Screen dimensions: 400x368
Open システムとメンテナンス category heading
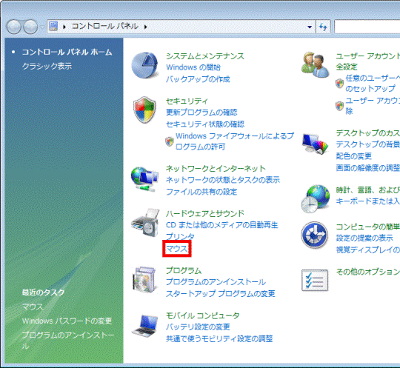tap(205, 56)
